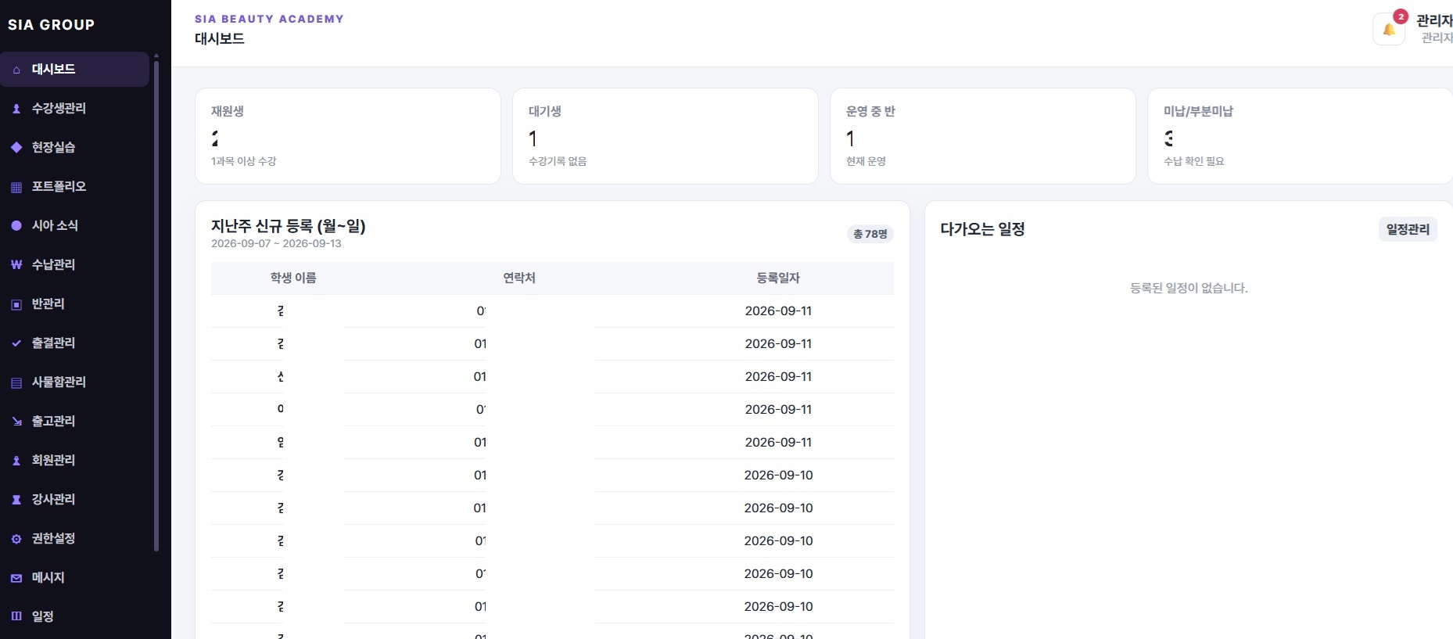Click the sidebar scrollbar
Viewport: 1453px width, 639px height.
coord(156,305)
